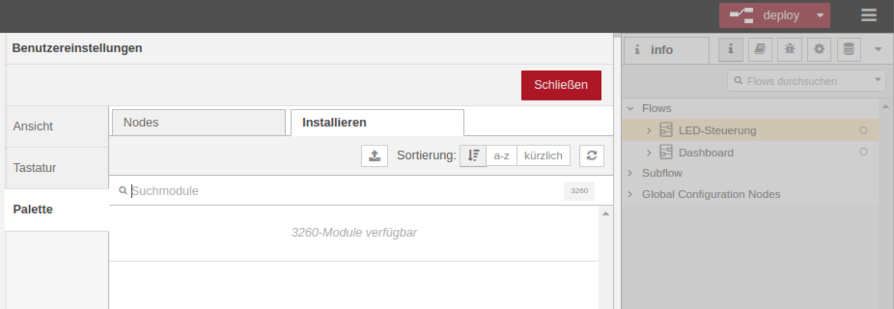The image size is (894, 309).
Task: Open the help book sidebar tab
Action: pyautogui.click(x=760, y=50)
